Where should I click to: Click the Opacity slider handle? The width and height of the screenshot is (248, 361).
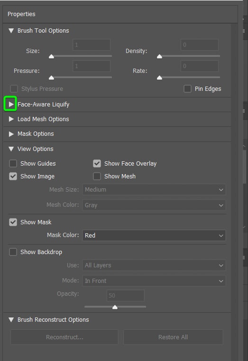tap(115, 307)
